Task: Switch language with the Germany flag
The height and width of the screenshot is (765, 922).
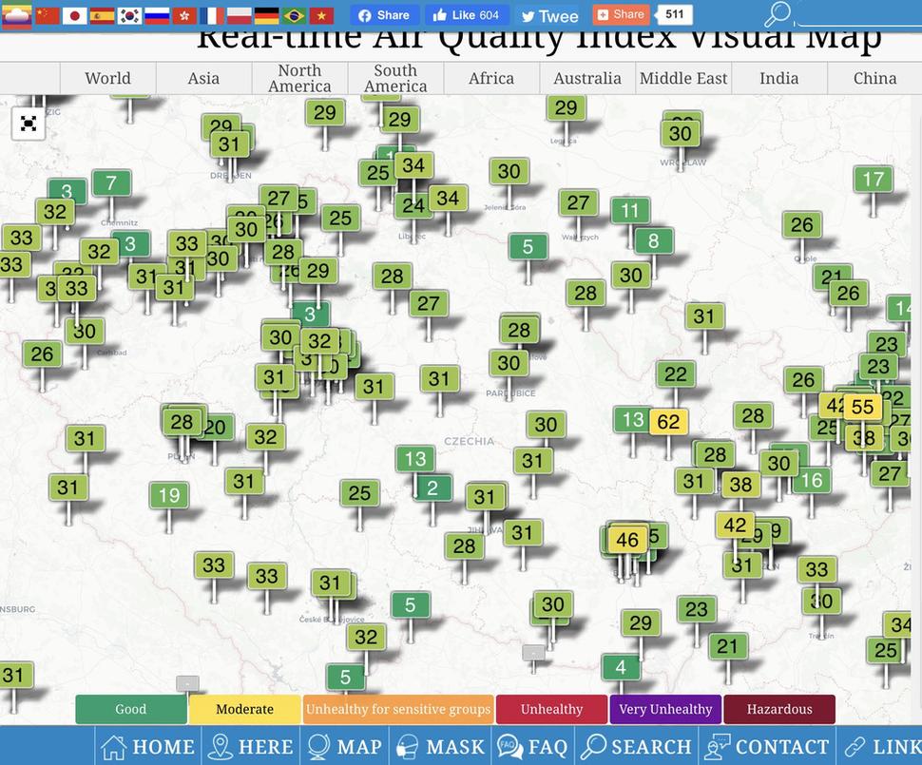Action: pyautogui.click(x=266, y=16)
